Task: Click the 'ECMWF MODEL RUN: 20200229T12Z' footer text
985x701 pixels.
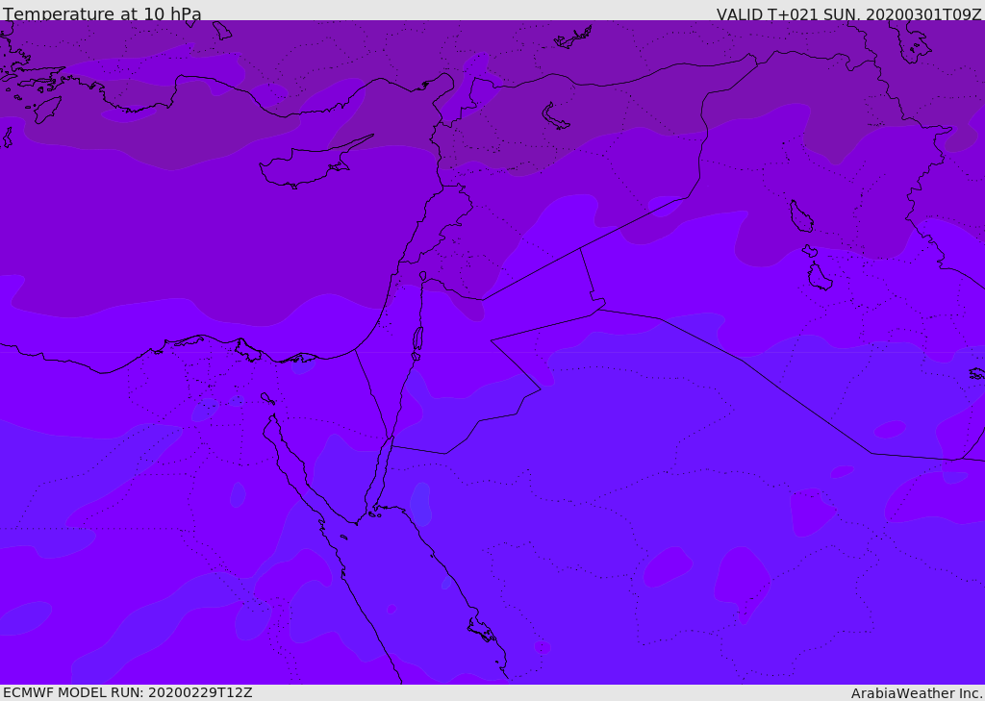Action: (128, 692)
